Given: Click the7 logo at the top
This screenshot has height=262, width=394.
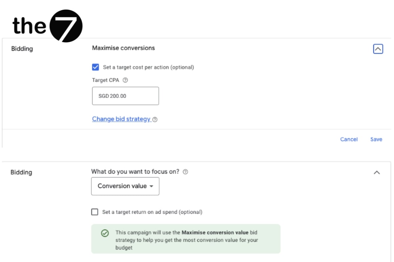Looking at the screenshot, I should tap(48, 26).
